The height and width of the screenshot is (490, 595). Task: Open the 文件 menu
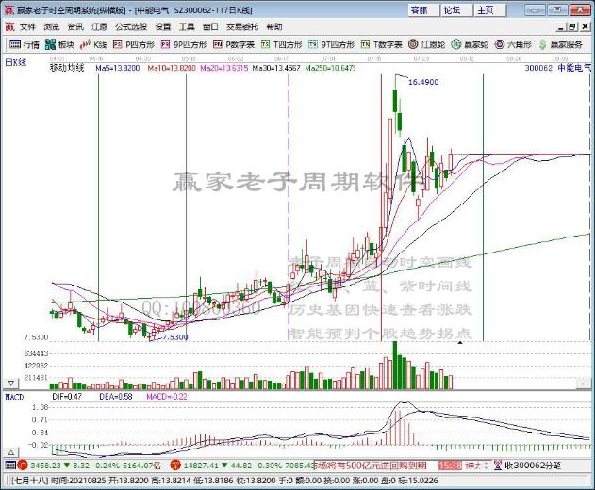pyautogui.click(x=27, y=26)
